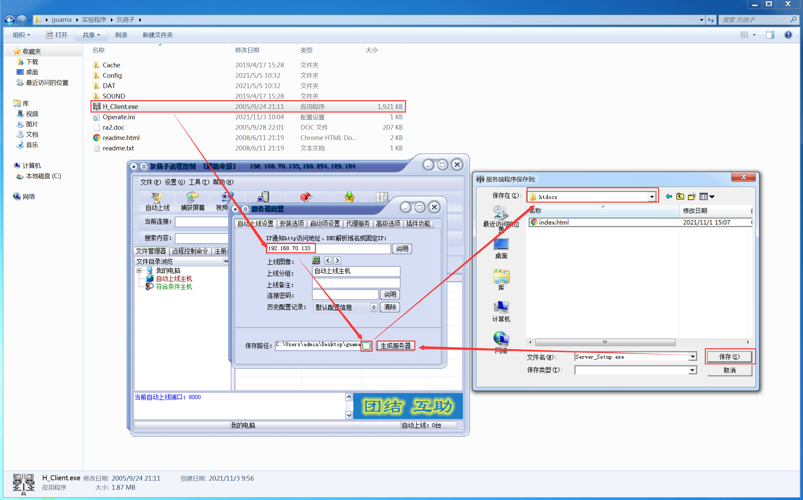Create new folder in save dialog
Image resolution: width=803 pixels, height=500 pixels.
coord(692,197)
